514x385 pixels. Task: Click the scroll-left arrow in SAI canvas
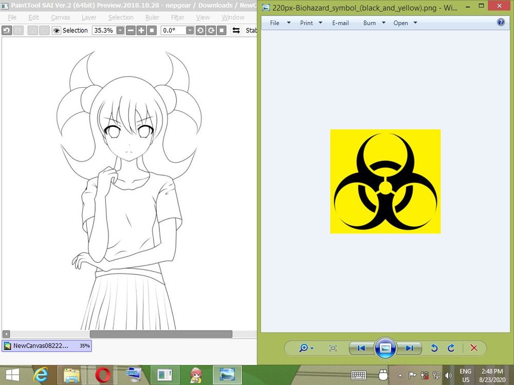point(6,334)
